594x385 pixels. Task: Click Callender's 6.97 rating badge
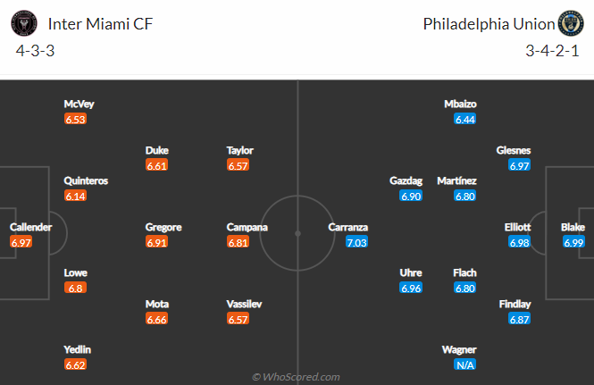coord(21,242)
